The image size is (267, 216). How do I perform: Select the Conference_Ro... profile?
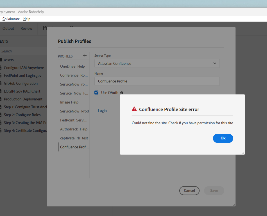click(x=74, y=75)
